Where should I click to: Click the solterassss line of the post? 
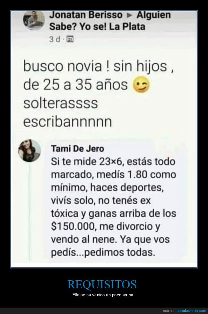pyautogui.click(x=60, y=103)
